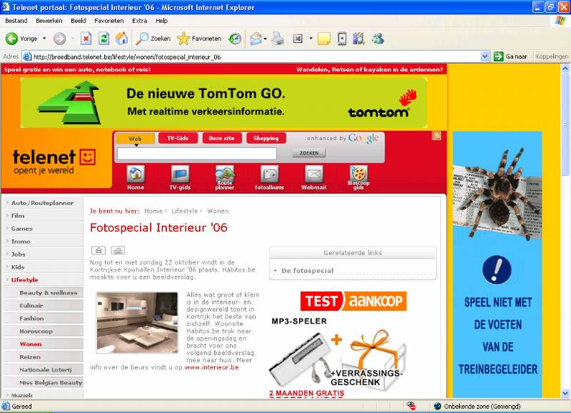
Task: Open the Routeplanner map icon
Action: click(x=224, y=177)
